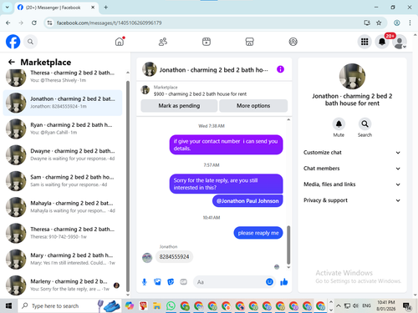Open Mahayla conversation
The height and width of the screenshot is (313, 418).
tap(63, 207)
